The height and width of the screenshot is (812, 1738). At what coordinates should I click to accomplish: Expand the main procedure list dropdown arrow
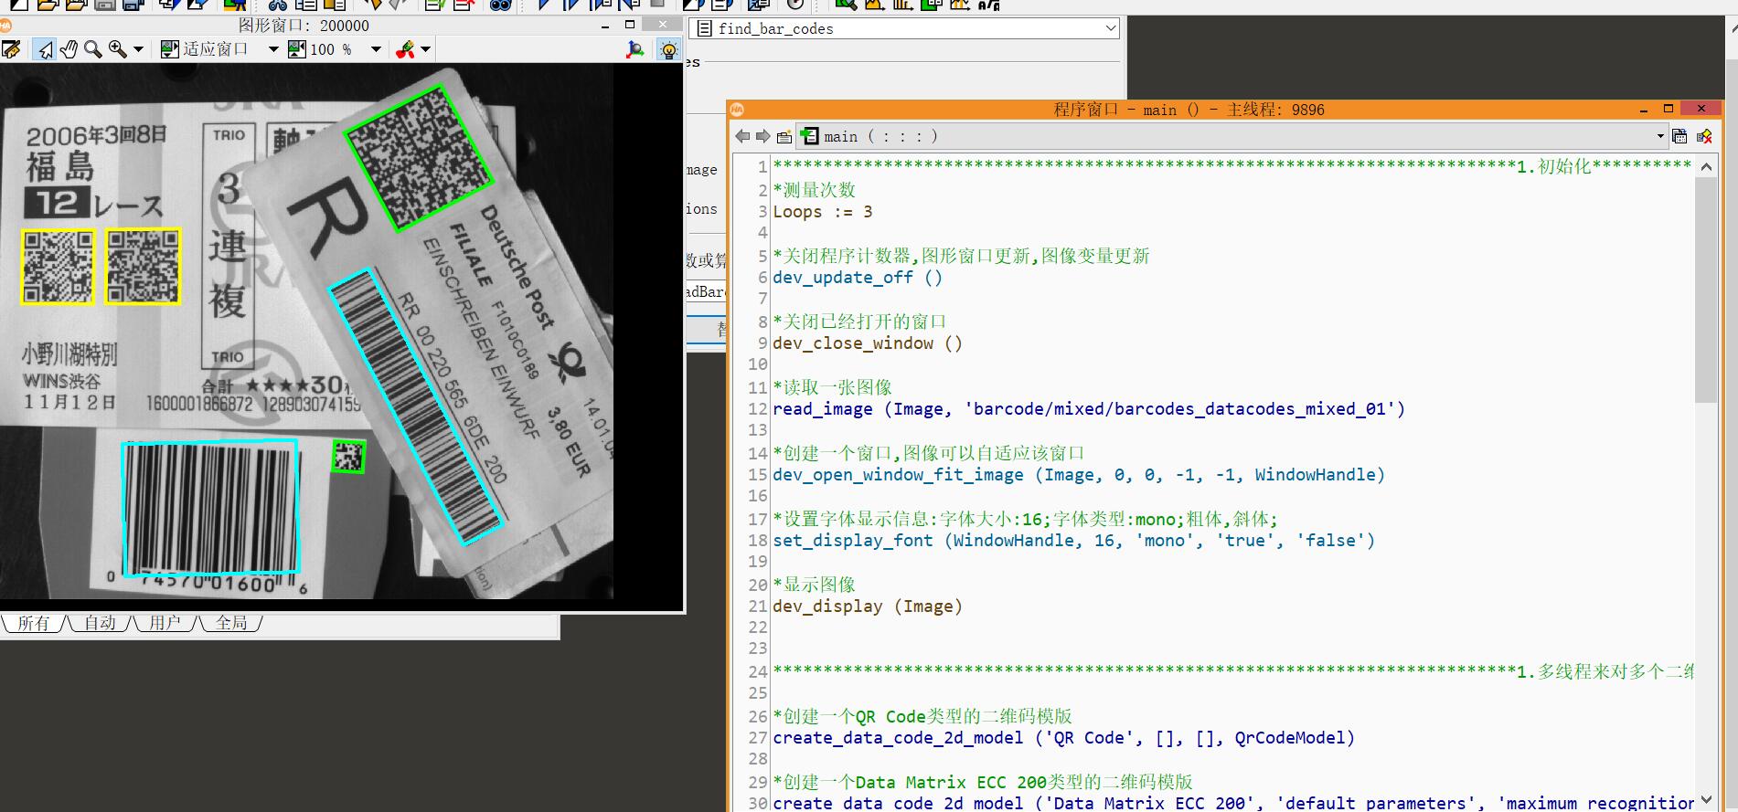(1660, 137)
